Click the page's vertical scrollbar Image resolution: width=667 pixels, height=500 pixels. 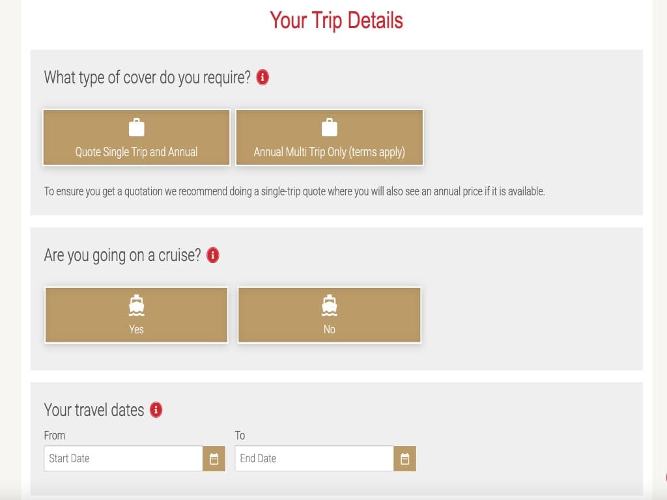point(662,250)
